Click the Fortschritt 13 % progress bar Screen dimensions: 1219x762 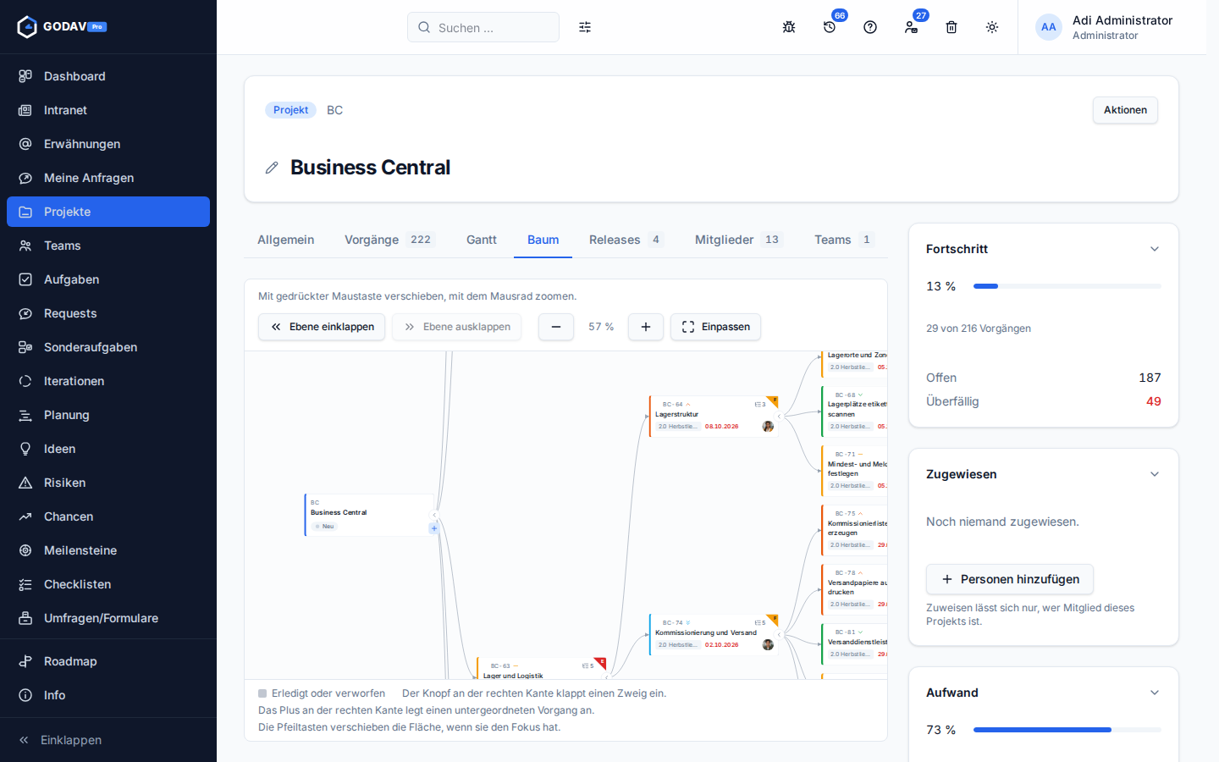click(1067, 286)
